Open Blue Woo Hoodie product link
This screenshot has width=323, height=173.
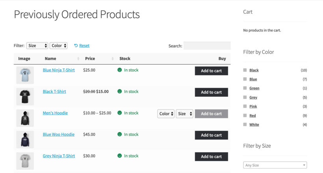point(59,134)
